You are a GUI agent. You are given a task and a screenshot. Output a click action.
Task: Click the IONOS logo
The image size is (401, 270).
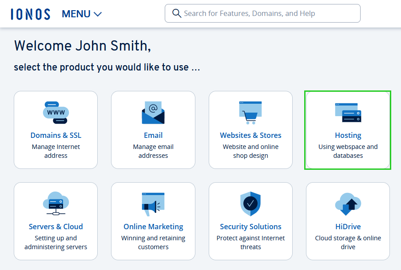31,14
